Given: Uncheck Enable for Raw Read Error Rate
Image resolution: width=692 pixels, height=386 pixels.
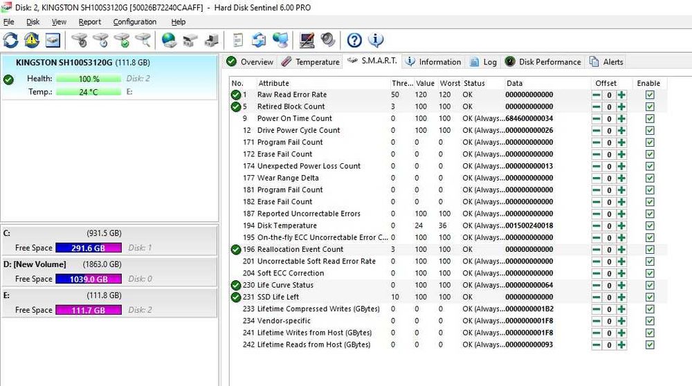Looking at the screenshot, I should 650,95.
